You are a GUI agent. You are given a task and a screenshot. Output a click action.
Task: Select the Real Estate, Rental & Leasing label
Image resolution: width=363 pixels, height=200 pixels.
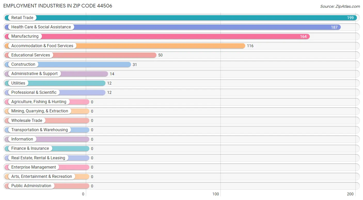(x=38, y=158)
